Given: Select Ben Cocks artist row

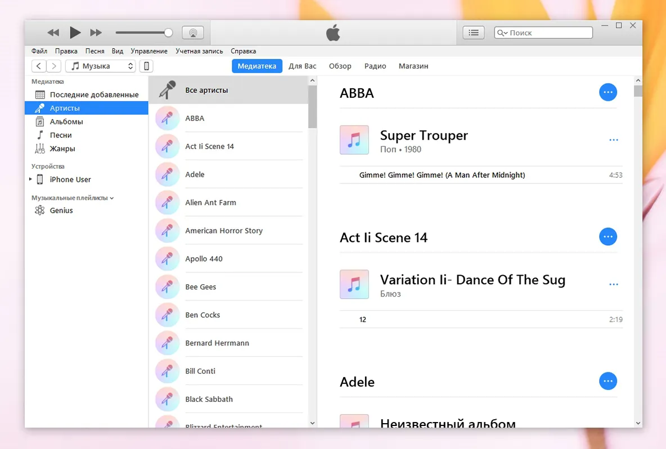Looking at the screenshot, I should click(228, 315).
